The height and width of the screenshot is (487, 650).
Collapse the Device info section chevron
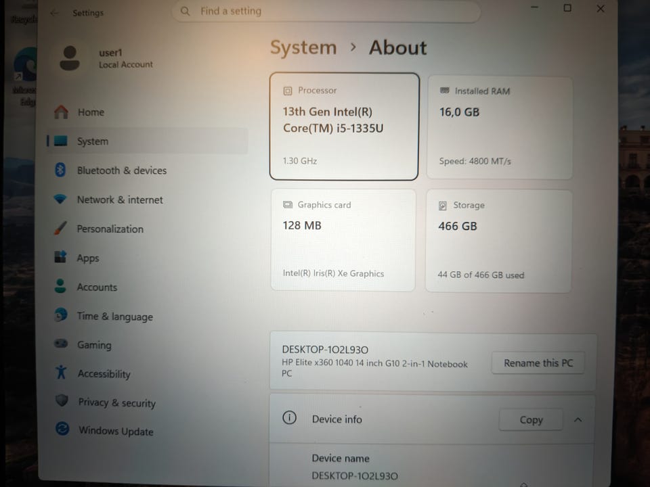pyautogui.click(x=578, y=420)
